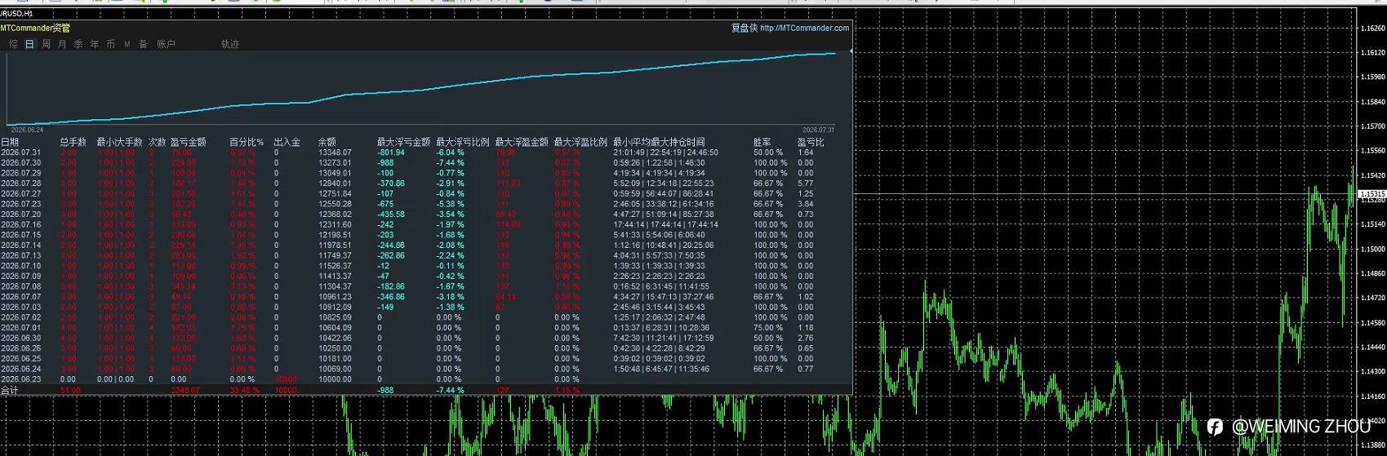The height and width of the screenshot is (456, 1387).
Task: Click max floating loss -801.94
Action: [x=390, y=153]
